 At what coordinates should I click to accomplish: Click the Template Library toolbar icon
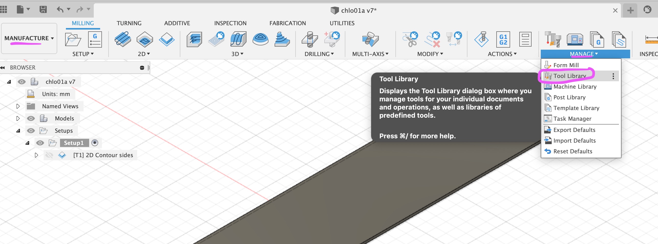(x=619, y=39)
